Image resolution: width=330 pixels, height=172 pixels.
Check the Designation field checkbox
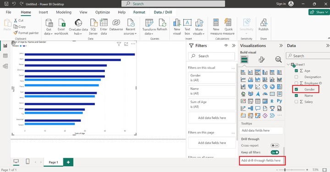pyautogui.click(x=297, y=77)
